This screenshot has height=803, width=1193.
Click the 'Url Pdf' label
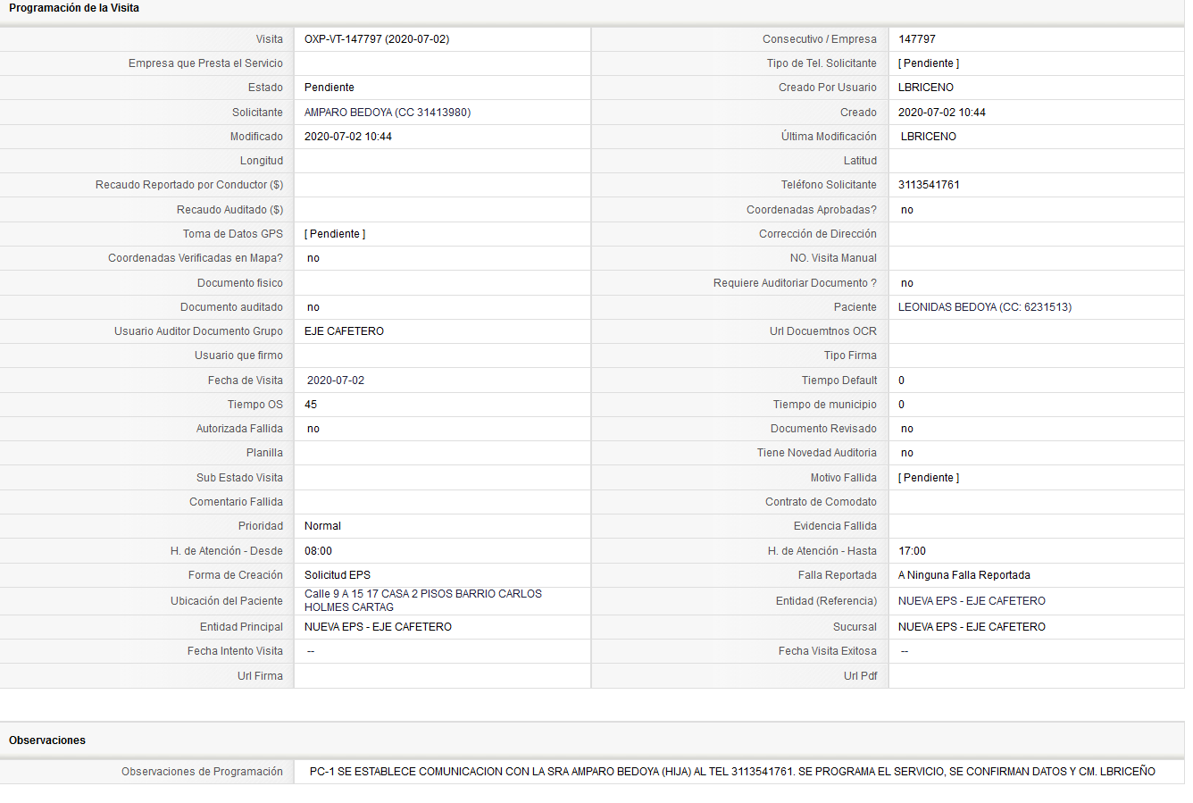pos(860,676)
